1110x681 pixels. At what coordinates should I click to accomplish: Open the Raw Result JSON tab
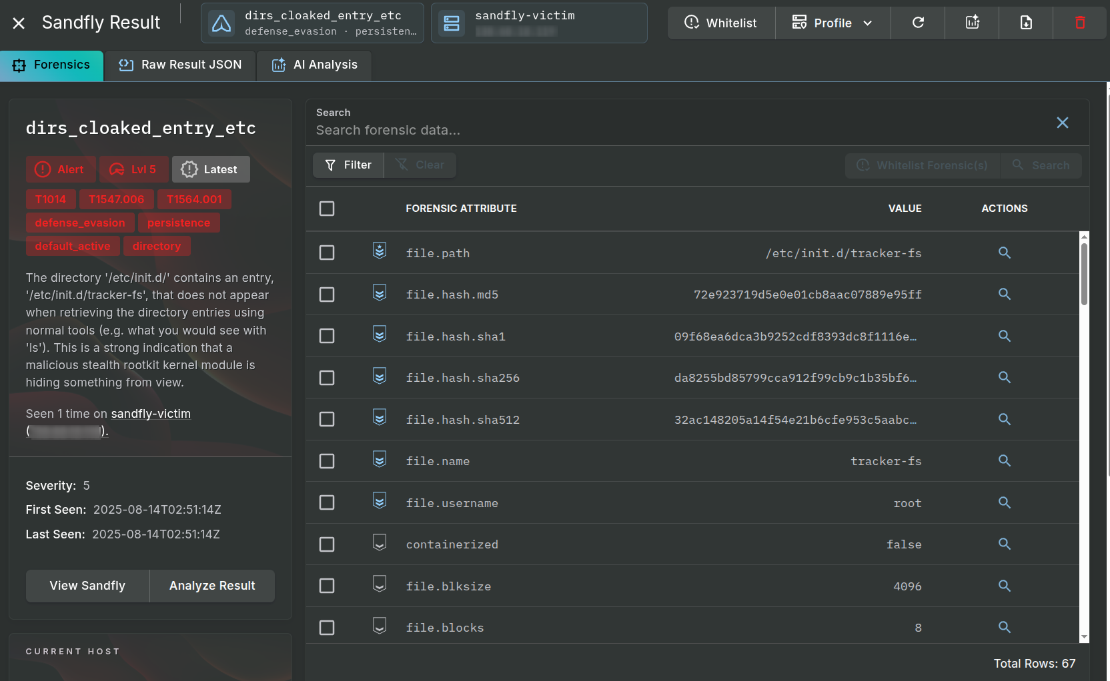click(180, 65)
